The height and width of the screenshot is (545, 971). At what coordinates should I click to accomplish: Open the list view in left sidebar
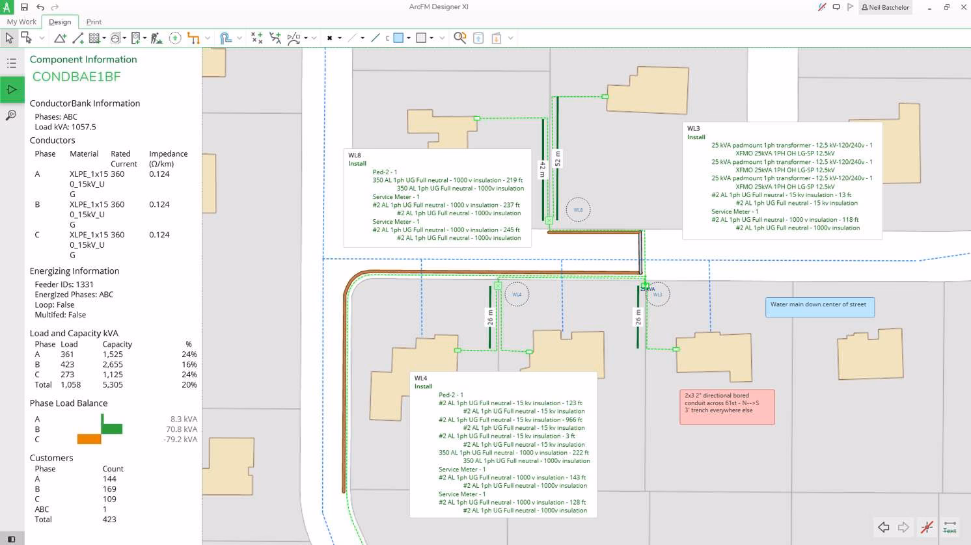tap(12, 63)
